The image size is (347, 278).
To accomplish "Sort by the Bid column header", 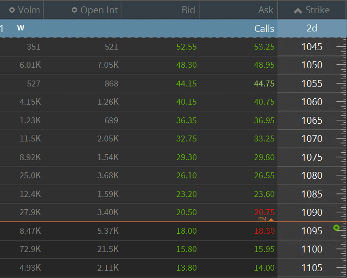I will [x=188, y=10].
